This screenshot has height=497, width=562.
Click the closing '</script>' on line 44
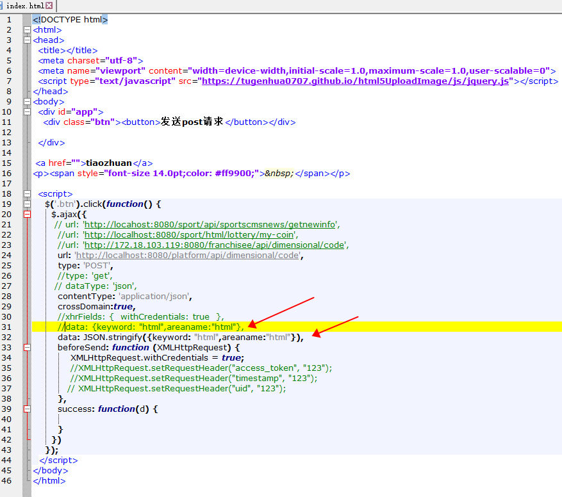58,460
